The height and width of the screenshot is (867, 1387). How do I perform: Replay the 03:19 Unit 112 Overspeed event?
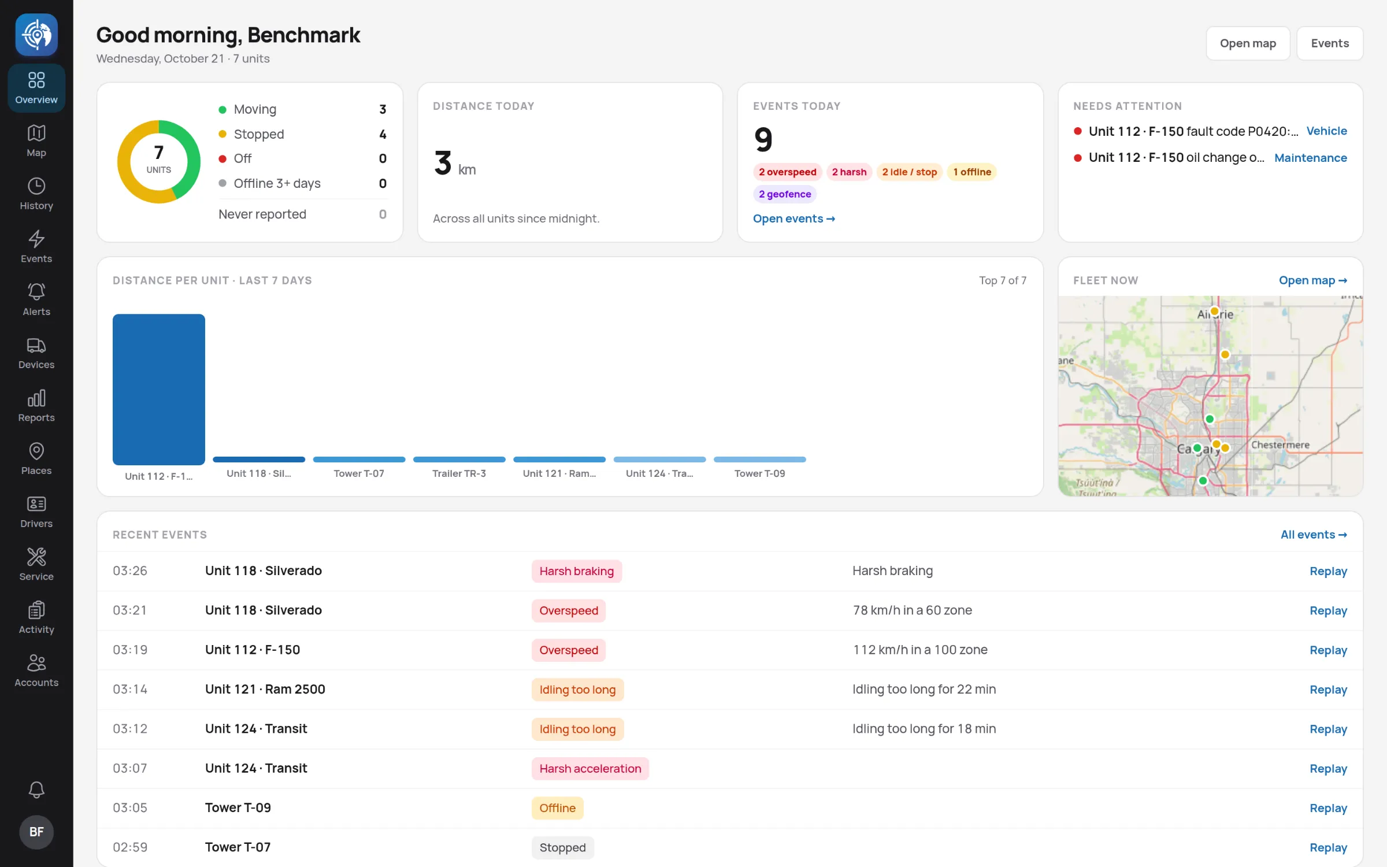tap(1328, 650)
